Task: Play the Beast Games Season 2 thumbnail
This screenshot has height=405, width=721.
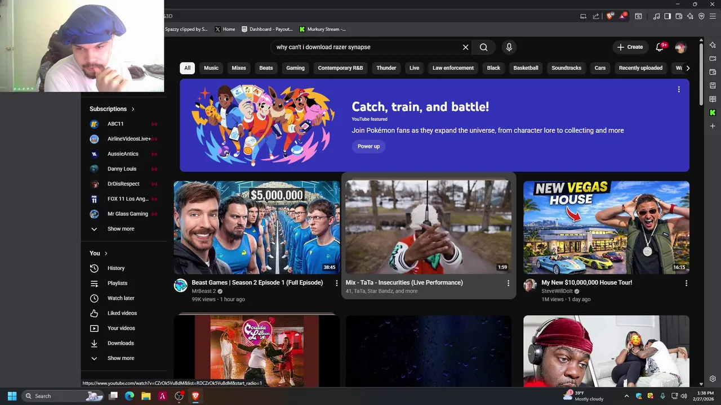Action: 257,227
